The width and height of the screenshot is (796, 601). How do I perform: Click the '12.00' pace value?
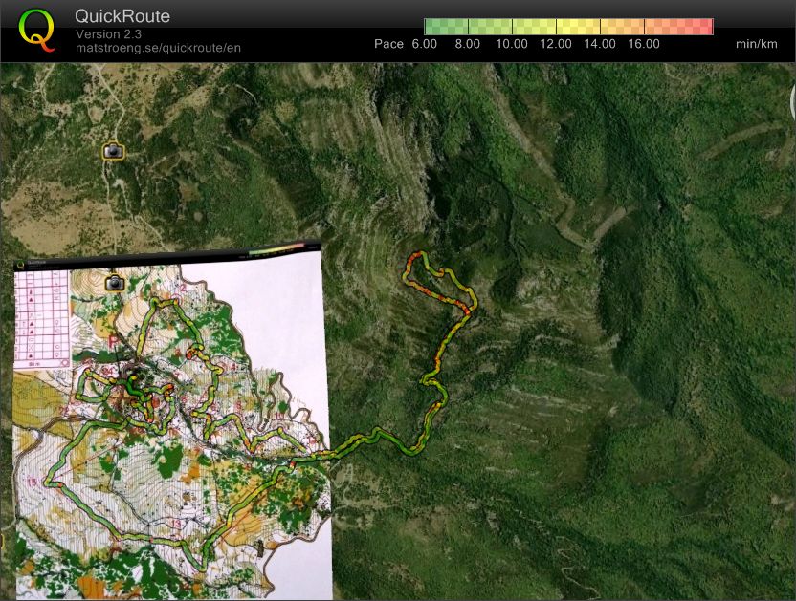(x=555, y=44)
